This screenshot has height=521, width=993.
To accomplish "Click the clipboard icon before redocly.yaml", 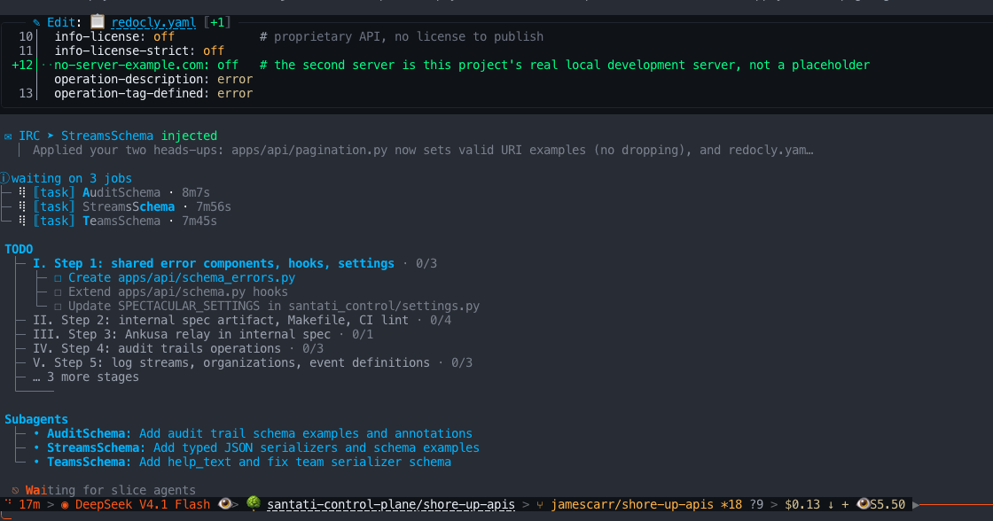I will pyautogui.click(x=97, y=22).
